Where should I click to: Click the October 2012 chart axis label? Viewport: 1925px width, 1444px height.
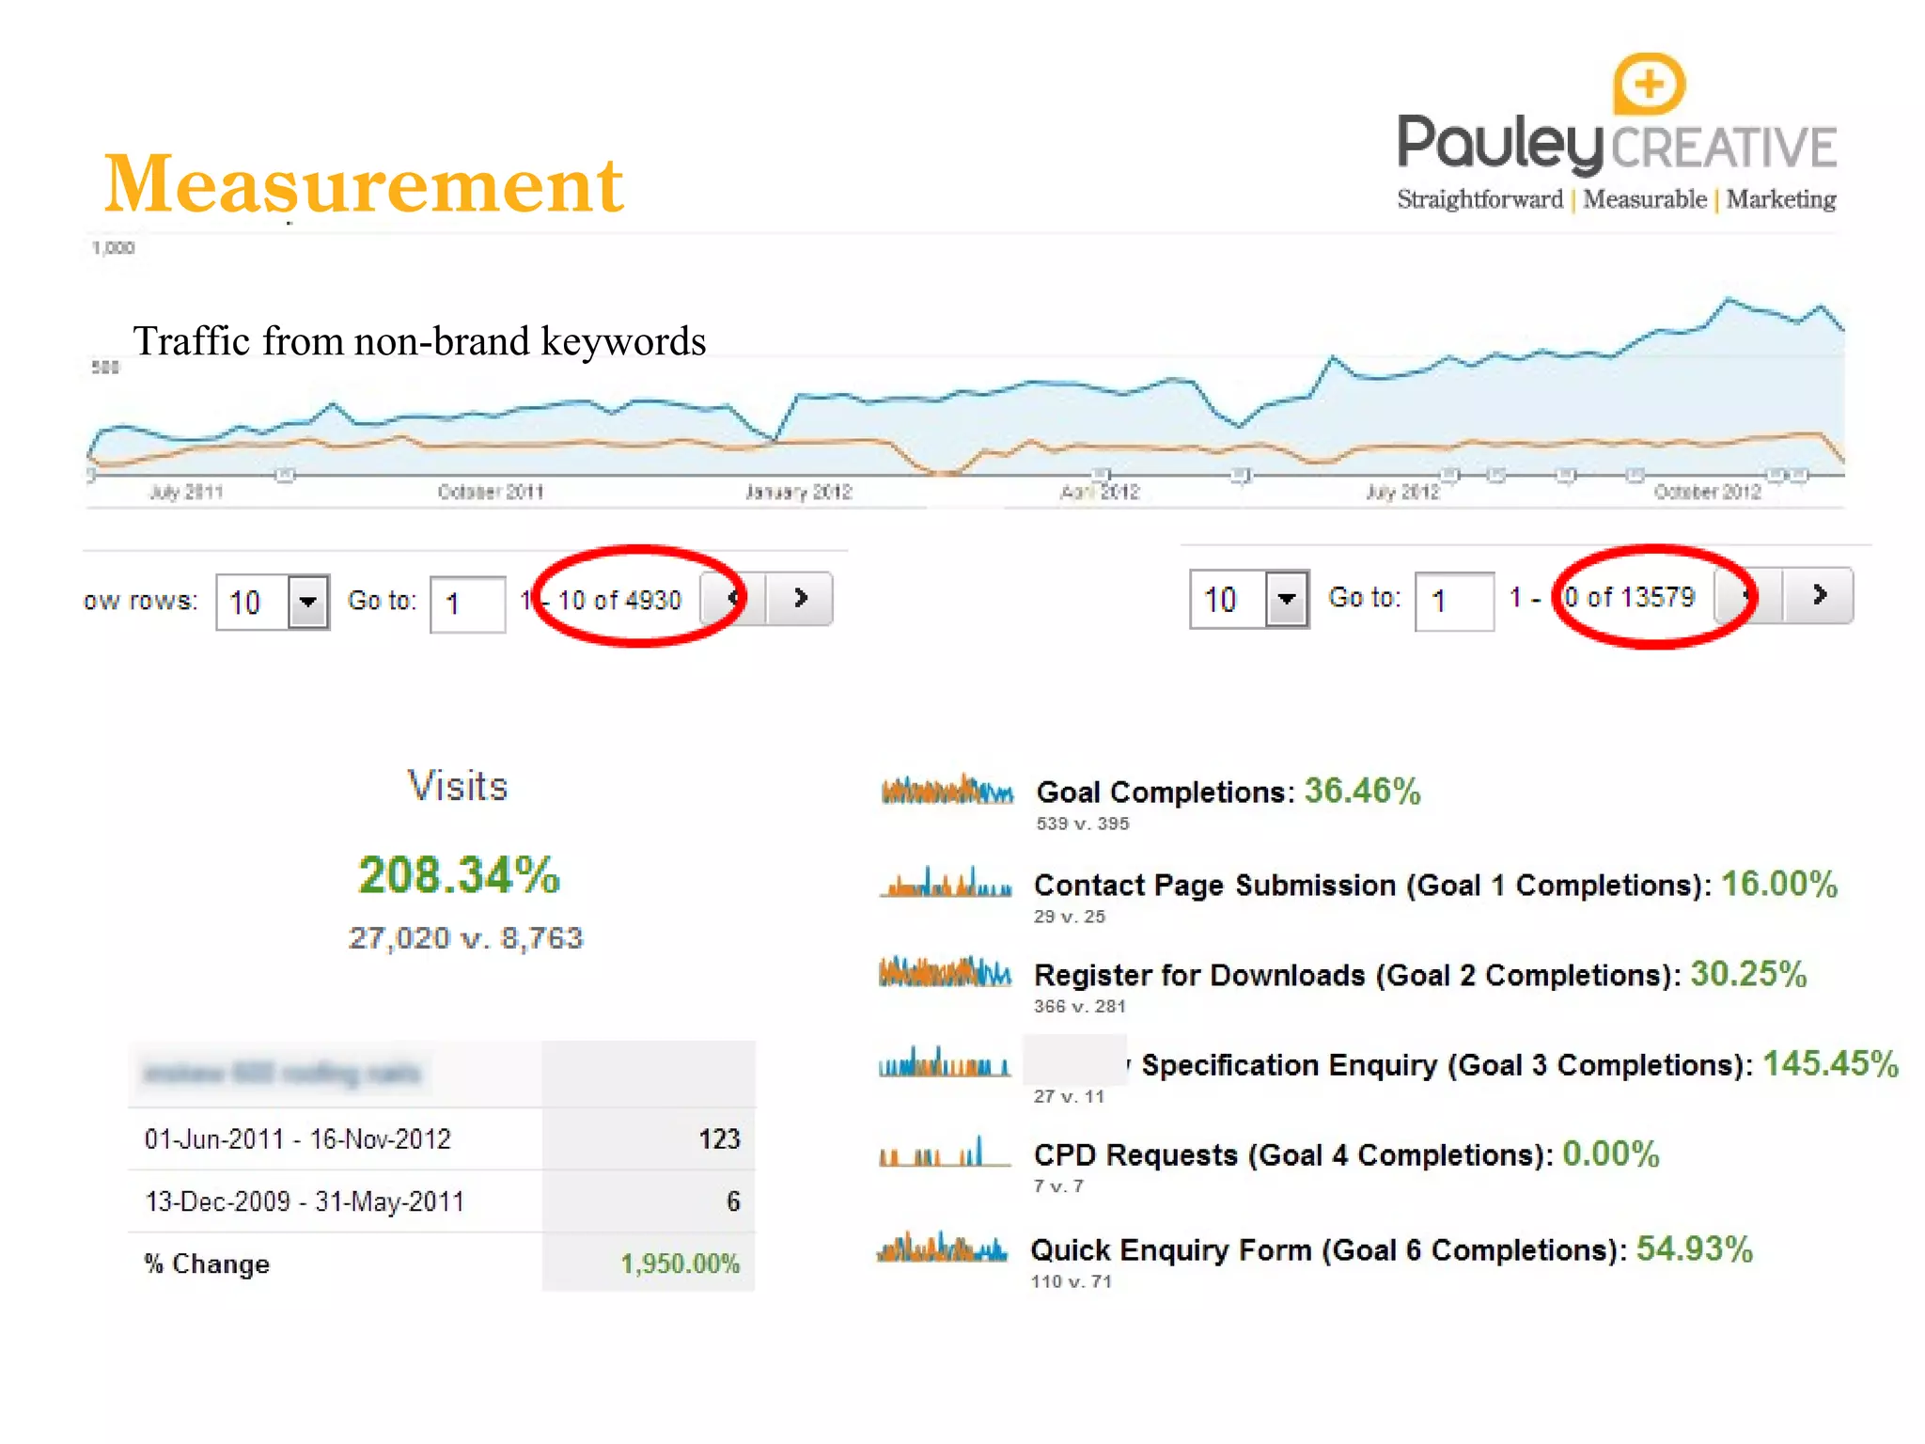coord(1707,492)
